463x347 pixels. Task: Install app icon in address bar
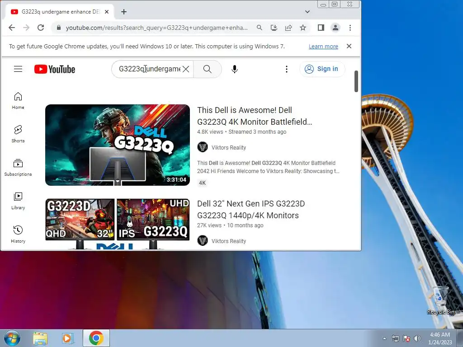tap(274, 28)
